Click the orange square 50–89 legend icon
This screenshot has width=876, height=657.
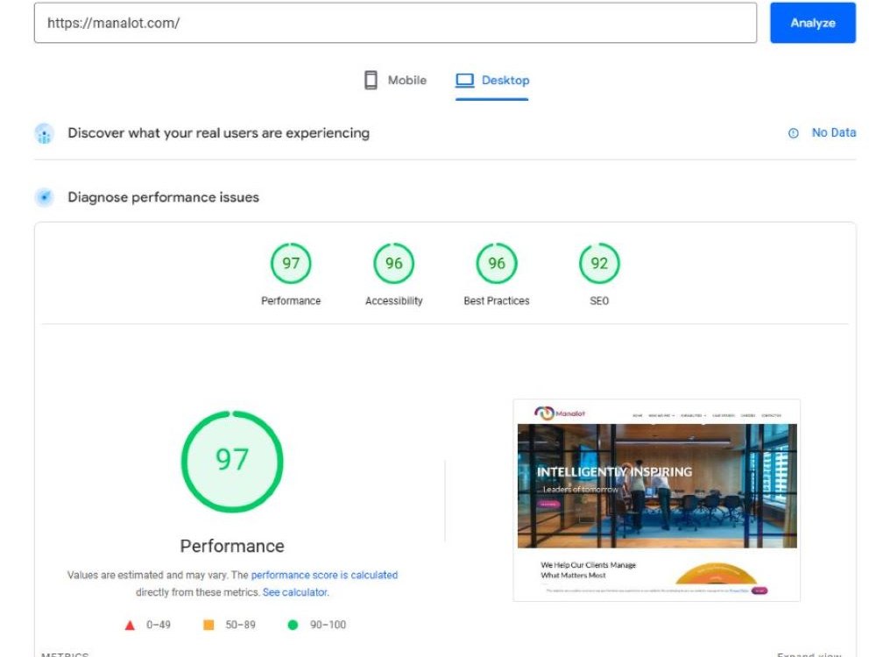(208, 625)
